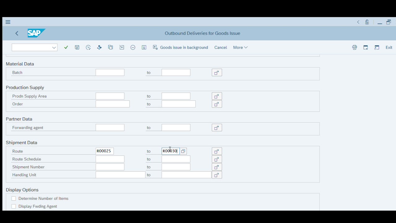Click the lock icon in title bar

pos(367,22)
